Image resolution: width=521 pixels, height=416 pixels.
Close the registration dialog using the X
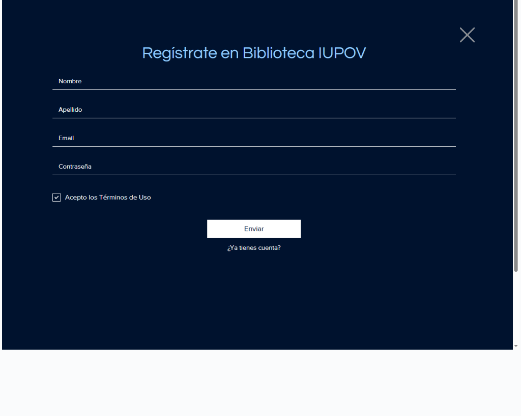467,35
